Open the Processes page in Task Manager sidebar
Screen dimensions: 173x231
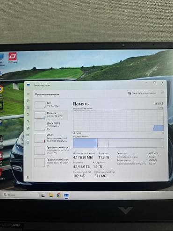tap(28, 101)
